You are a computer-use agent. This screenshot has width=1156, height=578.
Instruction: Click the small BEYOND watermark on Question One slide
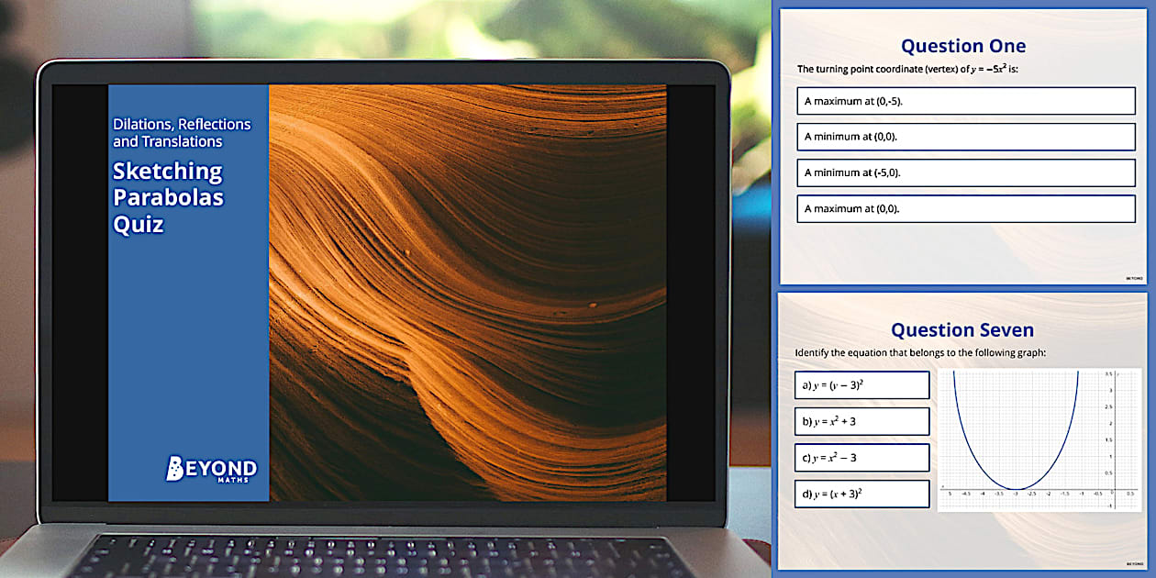click(1134, 277)
